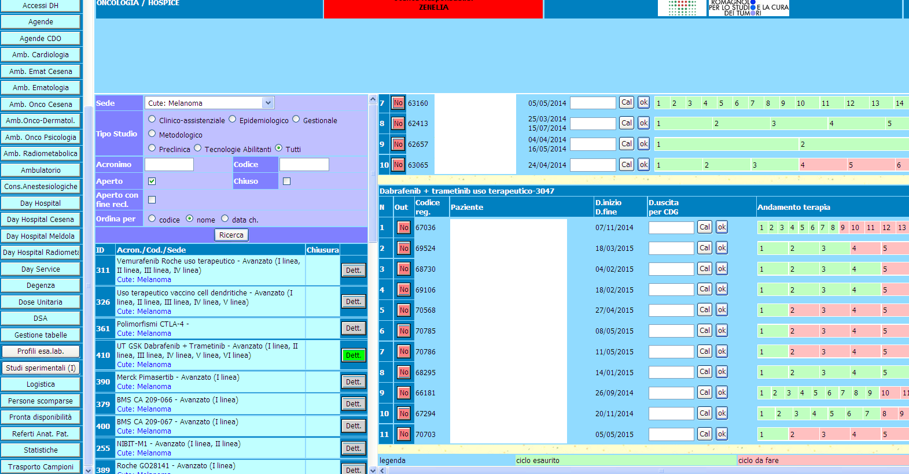
Task: Open Amb. Cardiologia menu
Action: (41, 54)
